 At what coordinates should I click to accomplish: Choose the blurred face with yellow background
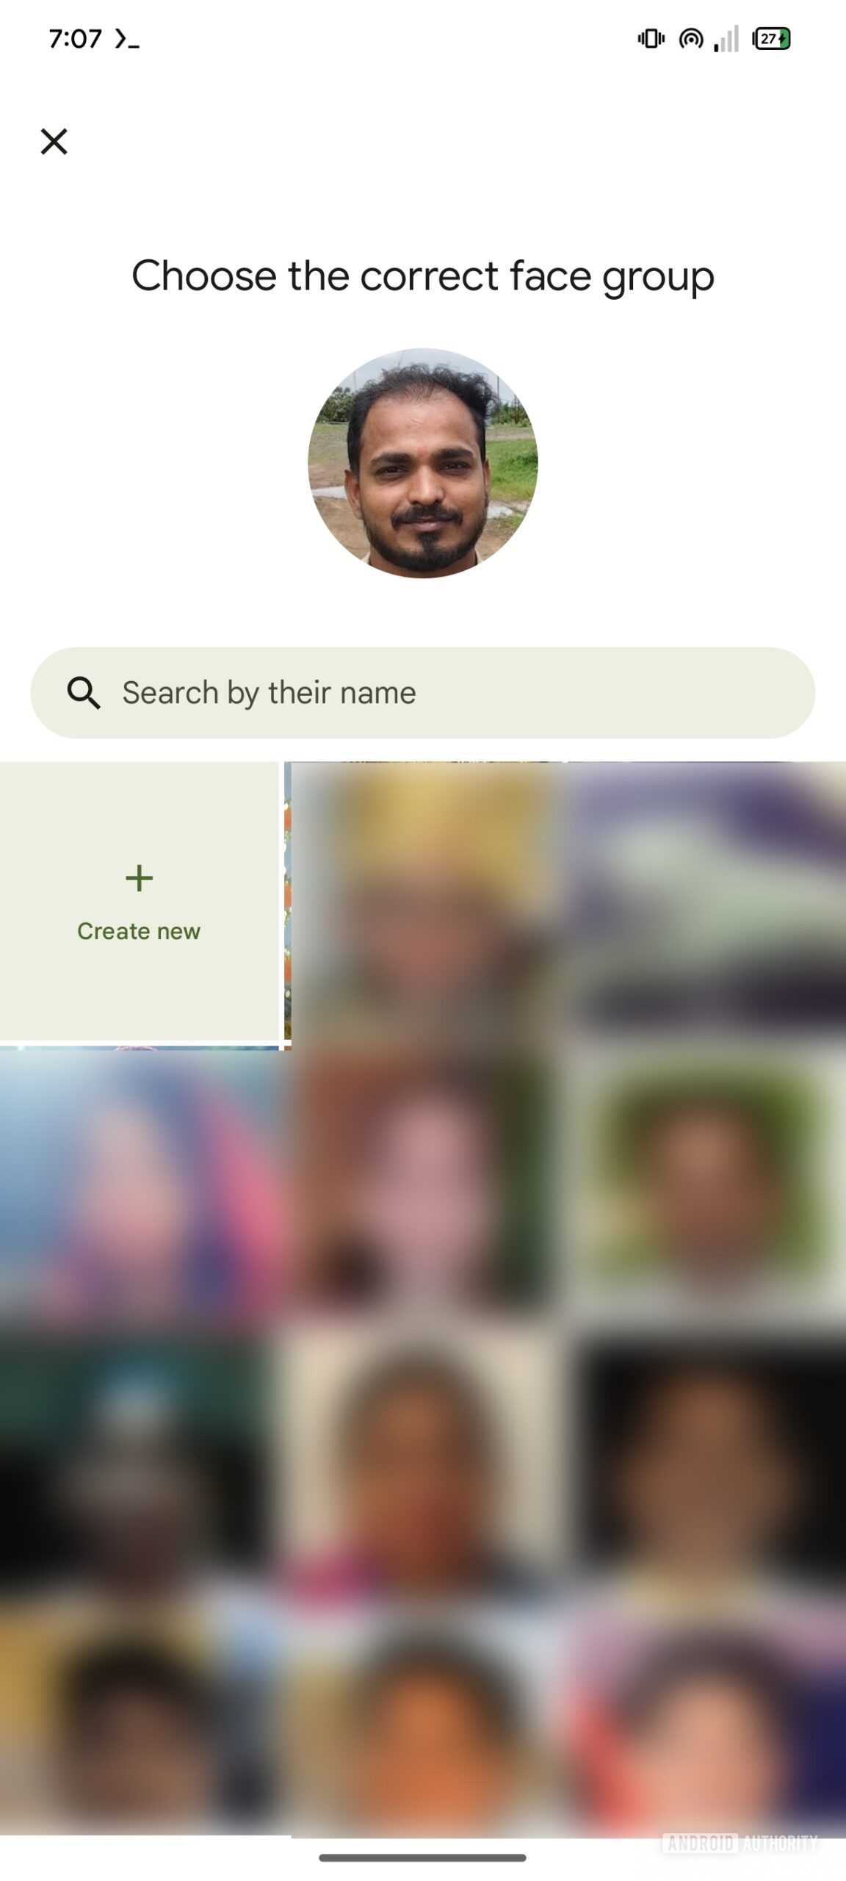[426, 901]
